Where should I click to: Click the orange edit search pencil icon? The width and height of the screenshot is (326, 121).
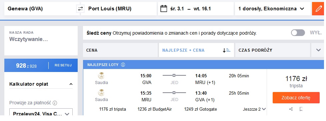318,9
